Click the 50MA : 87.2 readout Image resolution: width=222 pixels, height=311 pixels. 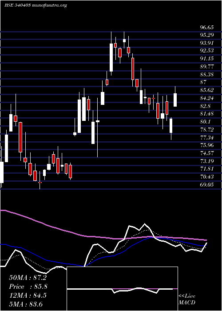28,278
